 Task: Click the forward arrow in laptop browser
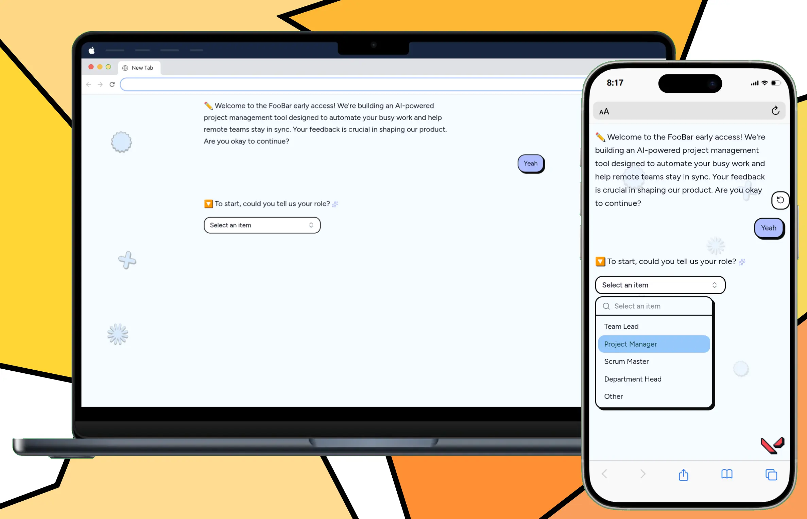[100, 84]
